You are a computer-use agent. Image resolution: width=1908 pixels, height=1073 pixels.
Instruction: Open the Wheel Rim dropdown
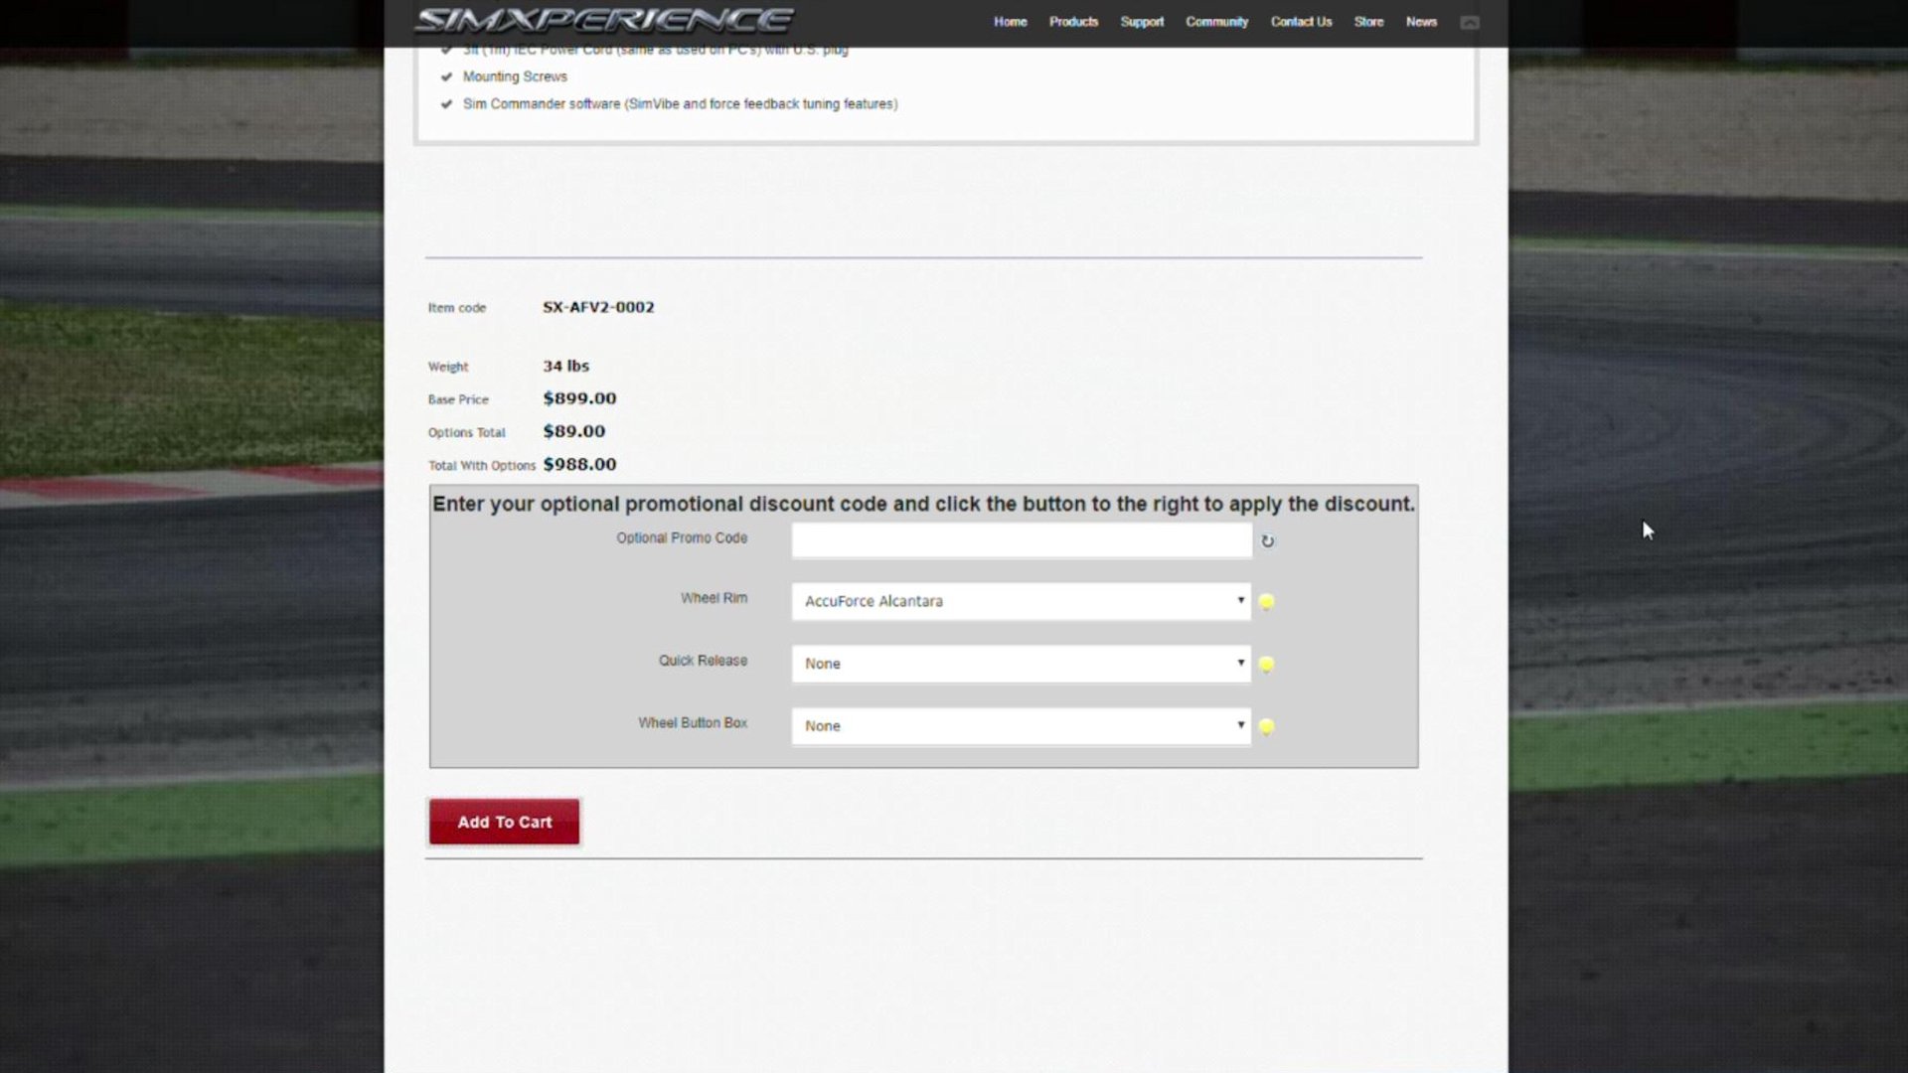coord(1020,601)
